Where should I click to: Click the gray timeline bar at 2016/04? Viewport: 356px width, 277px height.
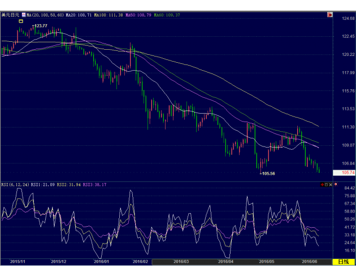(x=225, y=261)
